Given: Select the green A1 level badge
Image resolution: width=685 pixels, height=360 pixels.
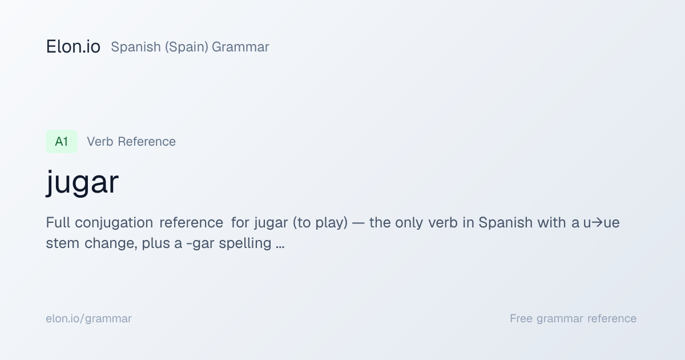Looking at the screenshot, I should pyautogui.click(x=62, y=142).
